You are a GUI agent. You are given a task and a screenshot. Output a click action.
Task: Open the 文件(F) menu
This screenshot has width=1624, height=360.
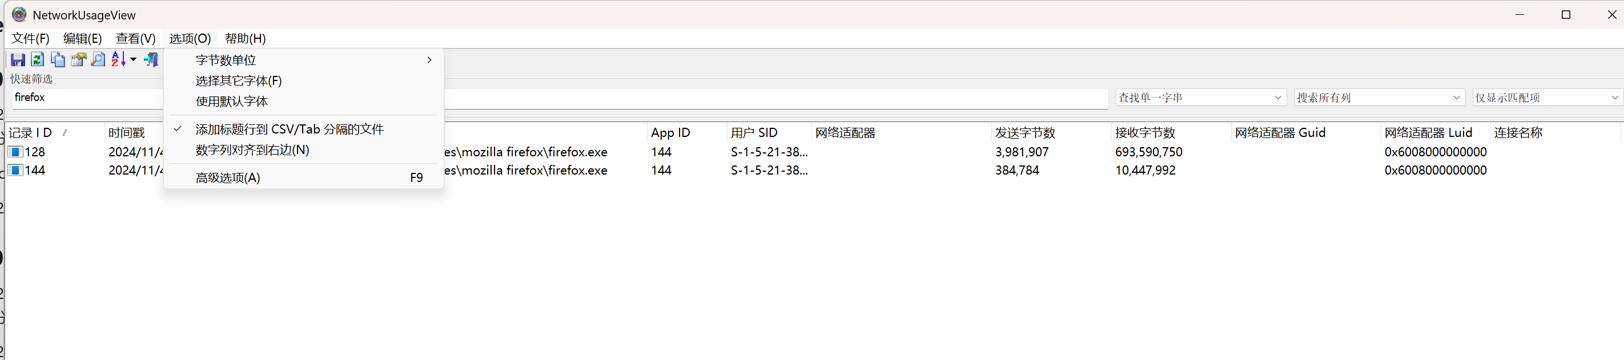click(x=30, y=38)
